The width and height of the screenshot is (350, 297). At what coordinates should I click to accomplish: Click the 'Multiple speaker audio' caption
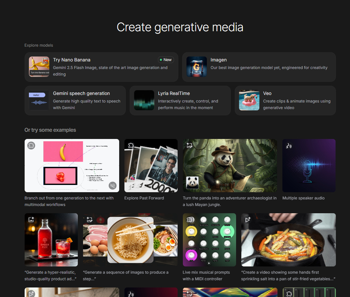(x=303, y=198)
